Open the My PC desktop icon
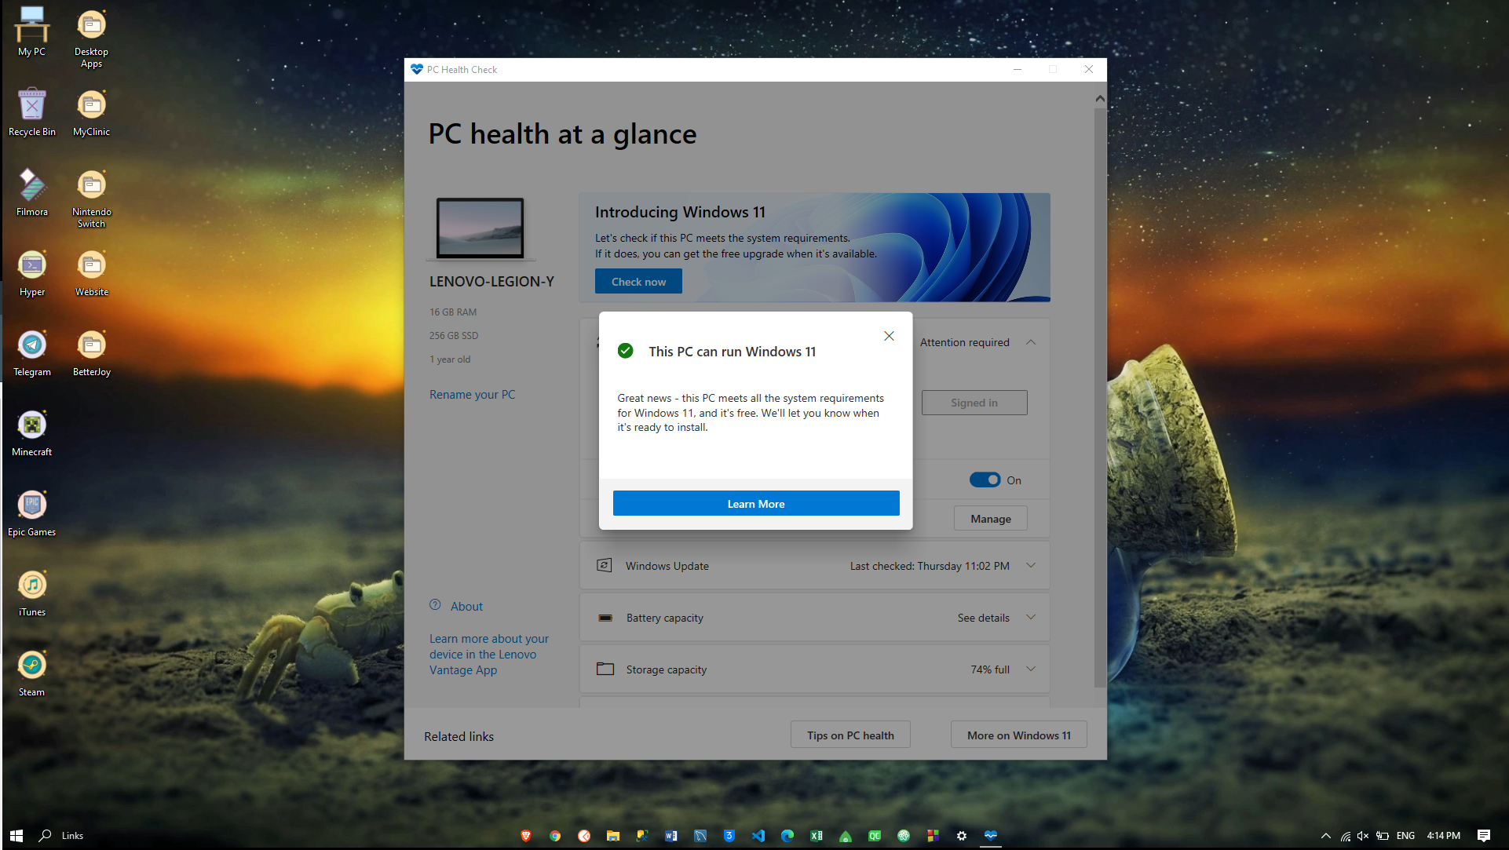This screenshot has height=850, width=1509. click(x=32, y=31)
